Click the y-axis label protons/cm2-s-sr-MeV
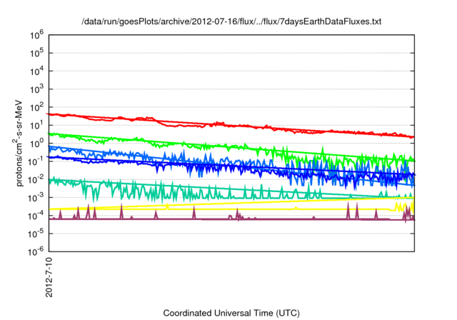This screenshot has width=457, height=320. [18, 143]
